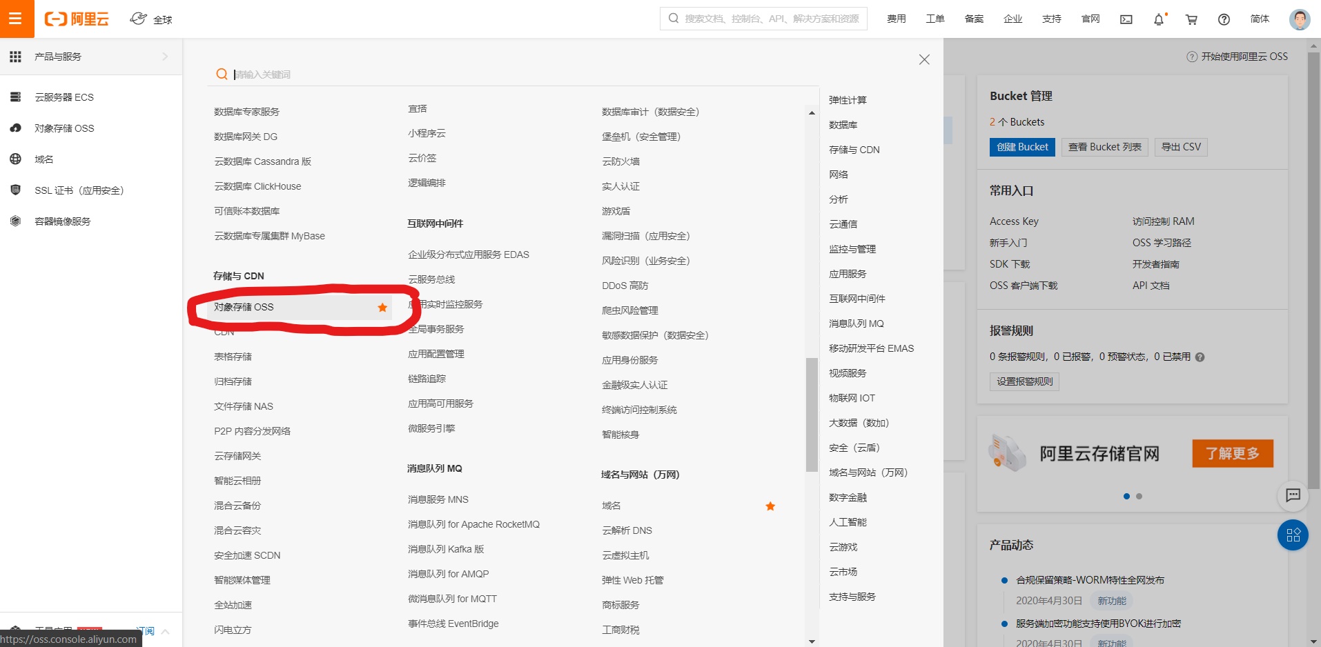Open the orange hamburger menu

coord(17,19)
